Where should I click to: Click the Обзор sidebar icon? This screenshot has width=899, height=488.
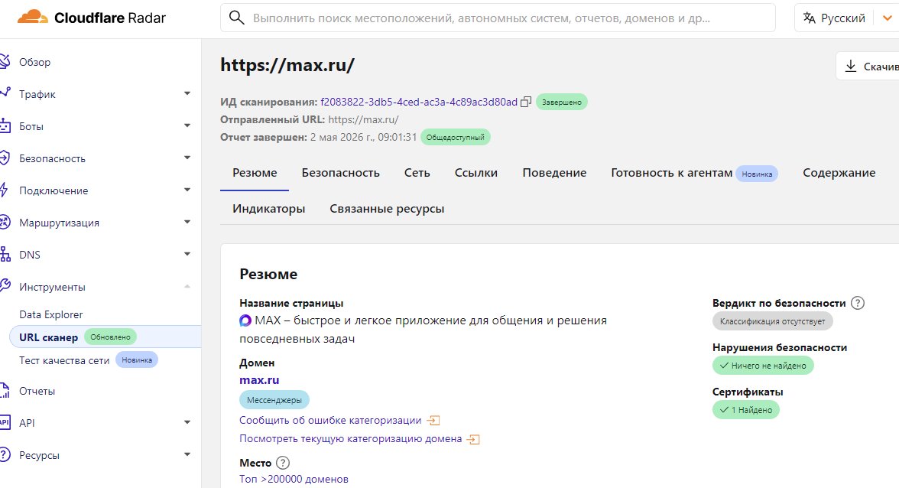5,60
